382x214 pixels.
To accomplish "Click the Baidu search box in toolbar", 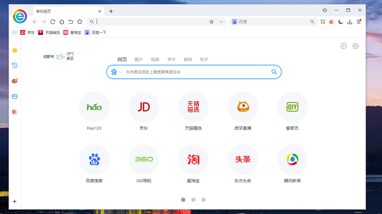I will click(273, 22).
